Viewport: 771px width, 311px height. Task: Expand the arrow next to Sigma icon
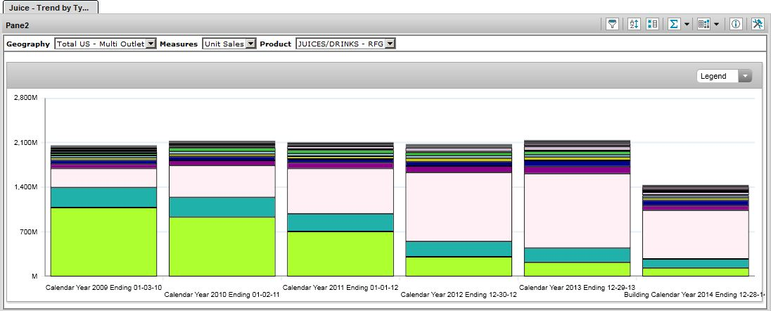click(686, 24)
